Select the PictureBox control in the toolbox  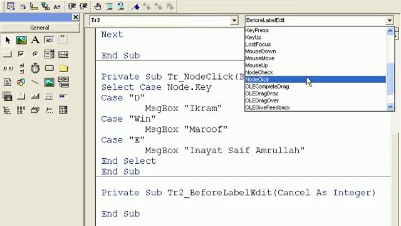tap(21, 40)
